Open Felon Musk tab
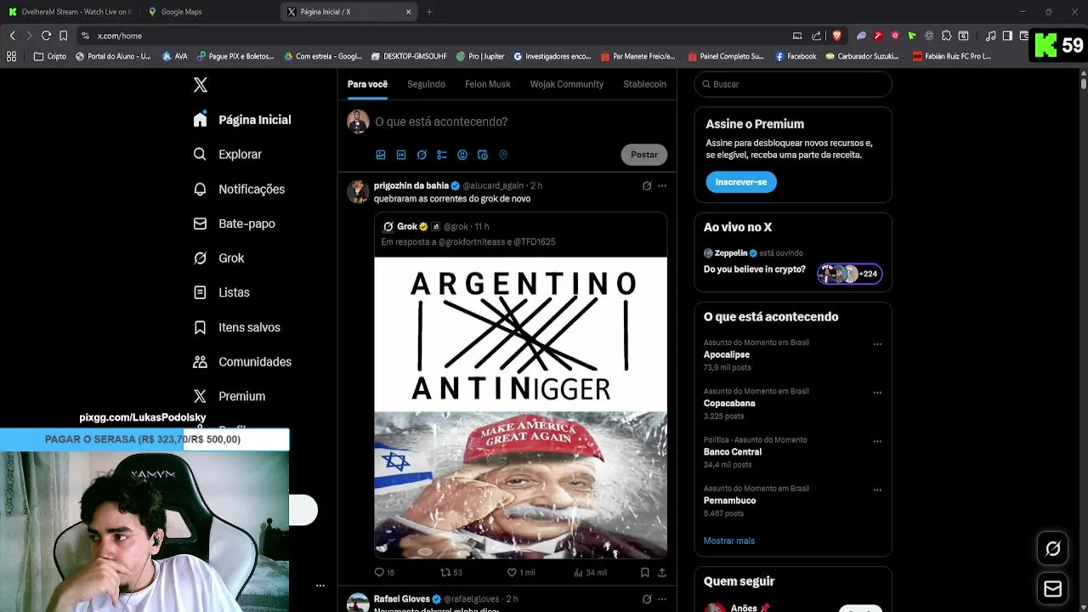The width and height of the screenshot is (1088, 612). 488,84
